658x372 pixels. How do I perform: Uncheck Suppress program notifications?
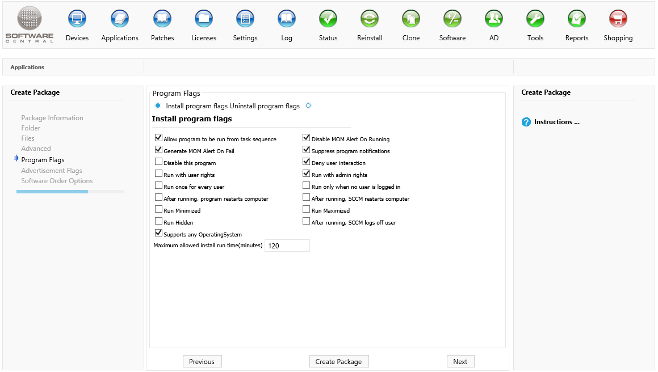point(307,150)
